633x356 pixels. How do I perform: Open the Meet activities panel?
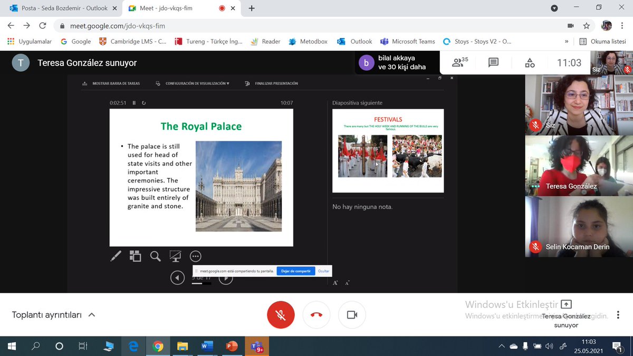click(529, 62)
